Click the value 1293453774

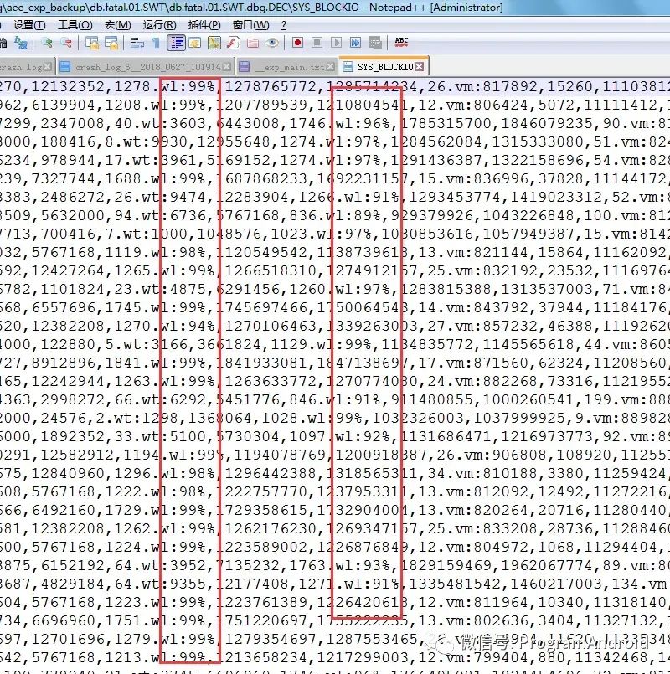click(x=455, y=198)
